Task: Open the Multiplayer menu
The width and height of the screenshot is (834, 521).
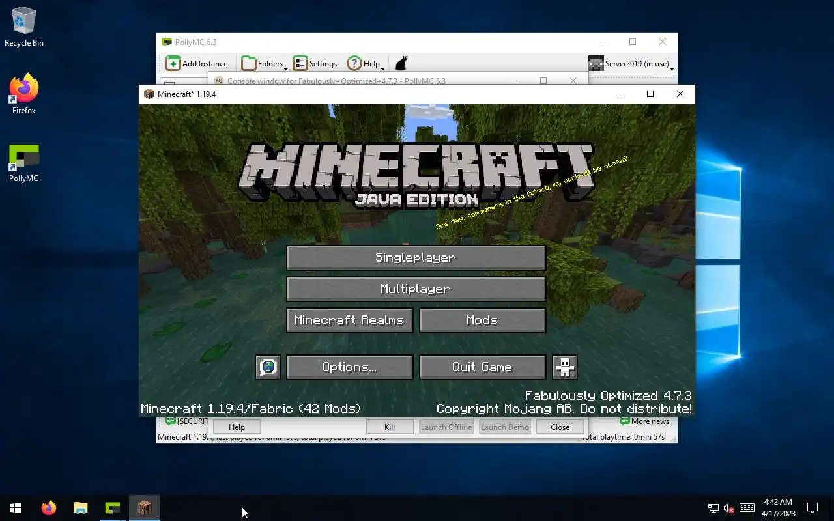Action: pos(416,289)
